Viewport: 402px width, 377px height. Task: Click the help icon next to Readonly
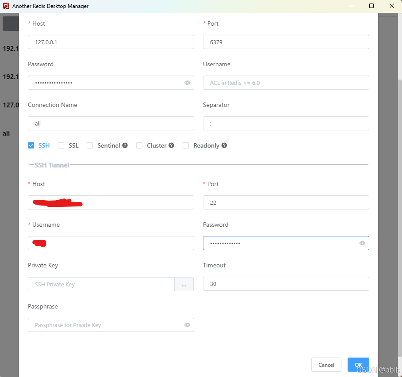click(224, 145)
